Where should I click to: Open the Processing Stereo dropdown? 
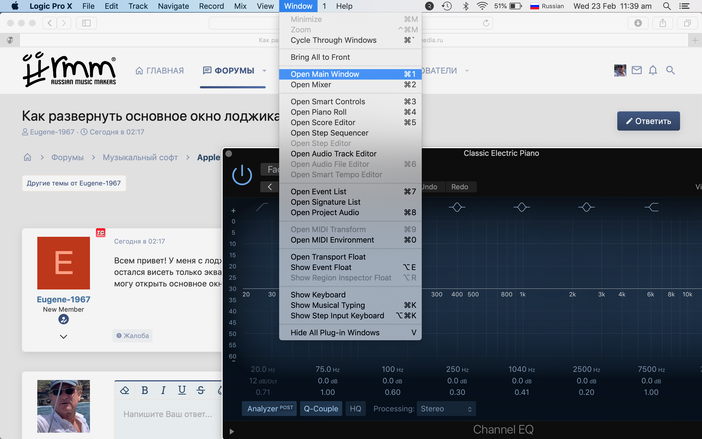click(446, 409)
